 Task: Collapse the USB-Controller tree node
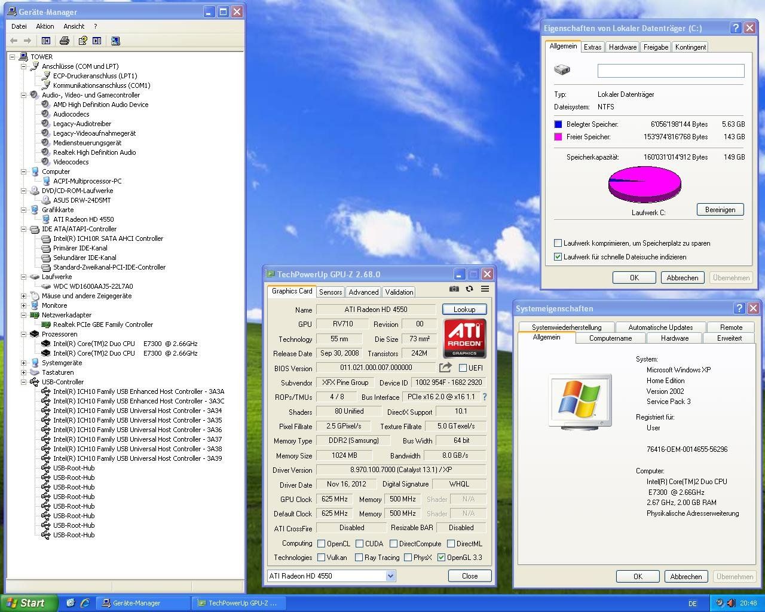[23, 382]
